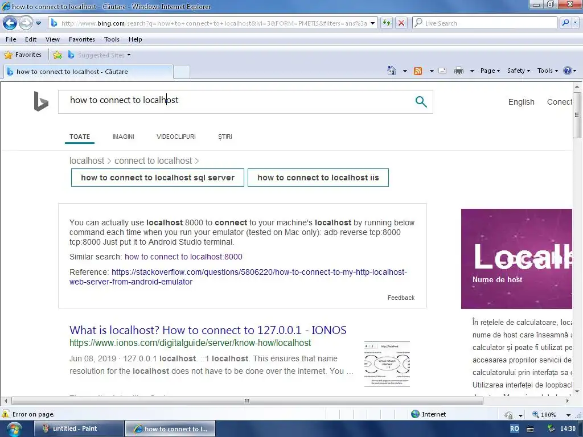Switch to the untitled - Paint taskbar button

79,428
